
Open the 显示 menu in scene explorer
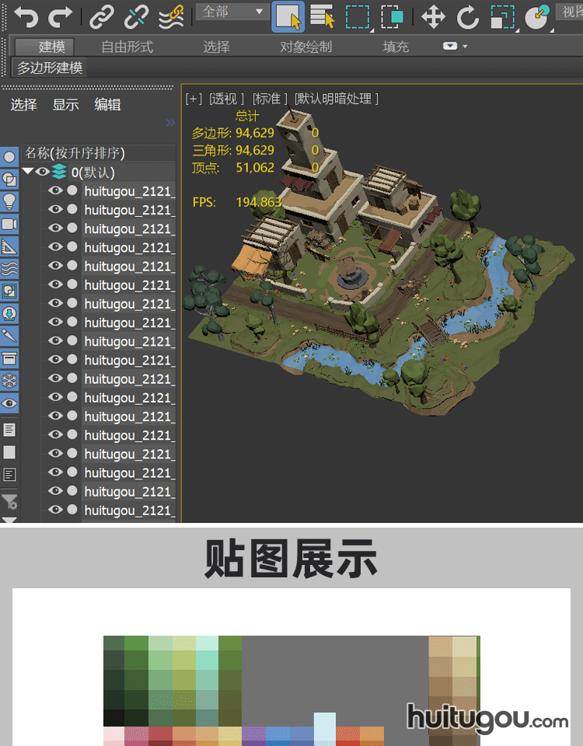pyautogui.click(x=66, y=105)
